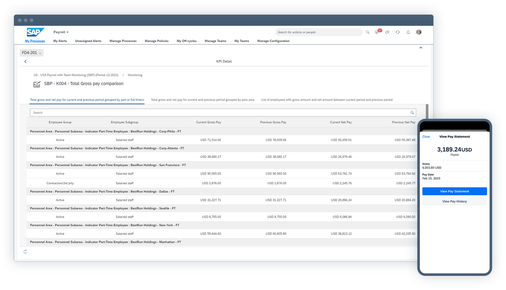Collapse the header with the chevron
Image resolution: width=506 pixels, height=290 pixels.
pos(421,47)
